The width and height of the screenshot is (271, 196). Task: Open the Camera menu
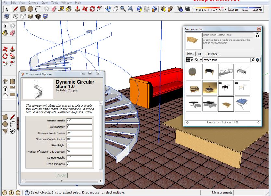(33, 2)
